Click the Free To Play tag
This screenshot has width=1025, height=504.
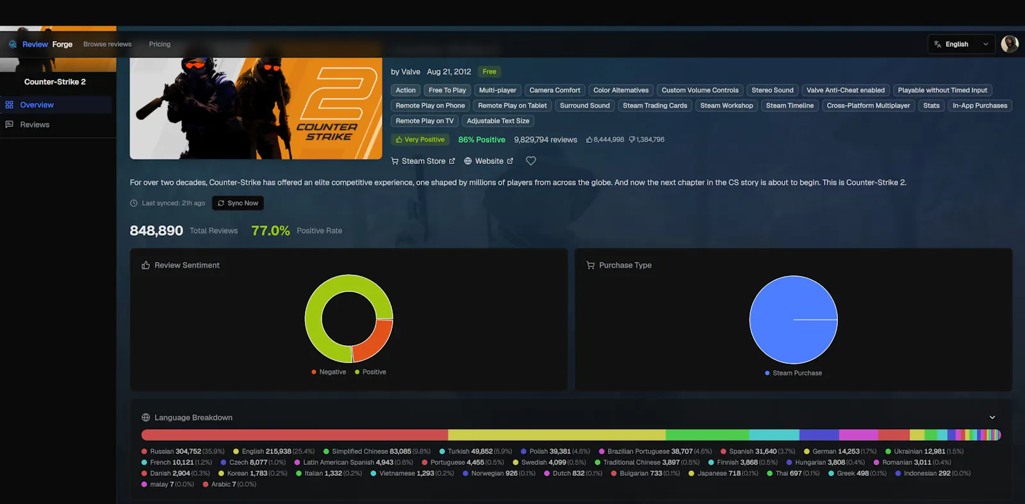tap(447, 90)
